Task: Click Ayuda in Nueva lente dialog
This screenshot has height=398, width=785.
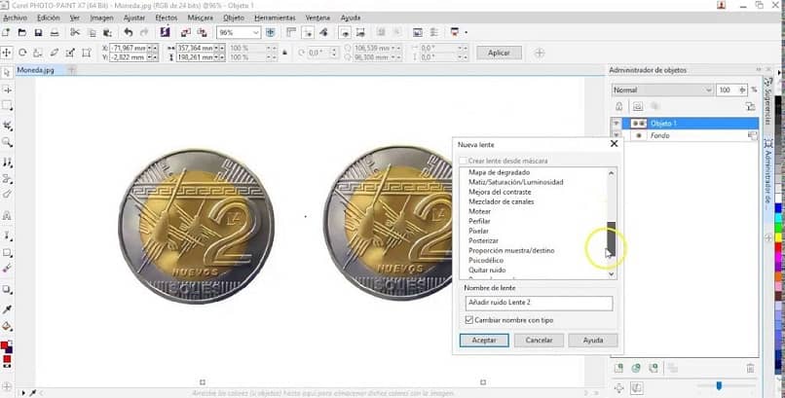Action: pos(593,340)
